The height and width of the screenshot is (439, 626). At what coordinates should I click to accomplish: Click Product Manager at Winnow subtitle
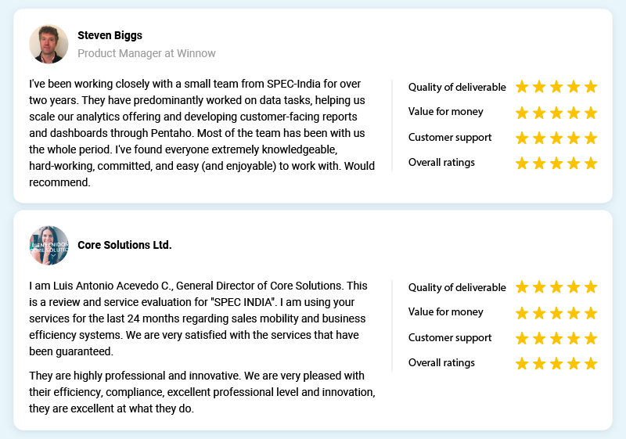(146, 53)
